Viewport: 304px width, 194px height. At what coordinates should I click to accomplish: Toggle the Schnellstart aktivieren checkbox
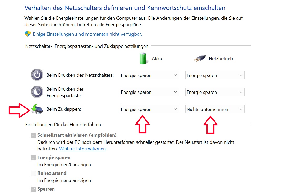click(33, 135)
